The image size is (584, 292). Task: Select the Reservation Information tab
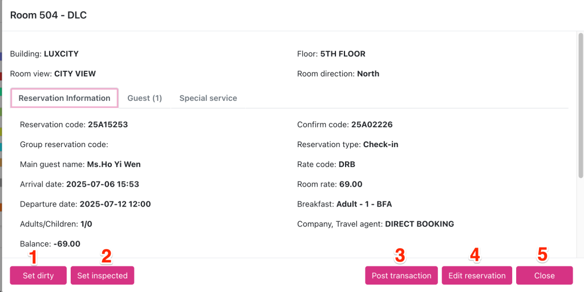[64, 98]
